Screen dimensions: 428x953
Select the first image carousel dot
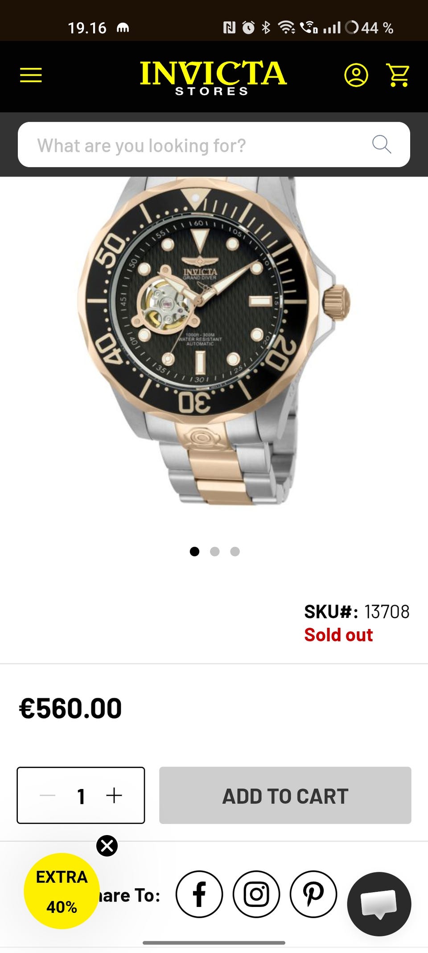(x=194, y=551)
